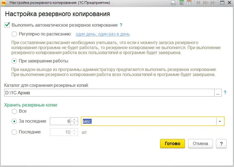The image size is (234, 167).
Task: Click the 1C application logo icon
Action: (x=3, y=3)
